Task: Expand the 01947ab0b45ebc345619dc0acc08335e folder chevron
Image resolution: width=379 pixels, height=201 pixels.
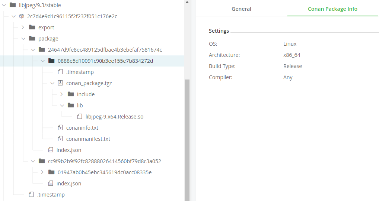Action: pyautogui.click(x=42, y=172)
